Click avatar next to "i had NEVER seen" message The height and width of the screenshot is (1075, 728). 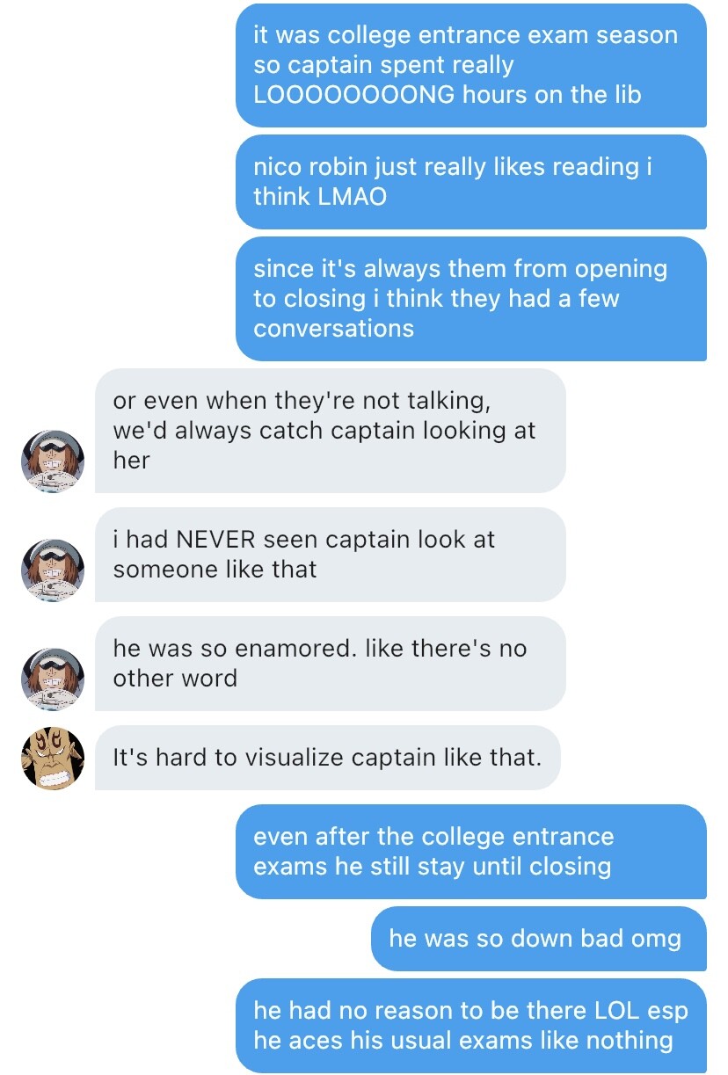pos(53,570)
